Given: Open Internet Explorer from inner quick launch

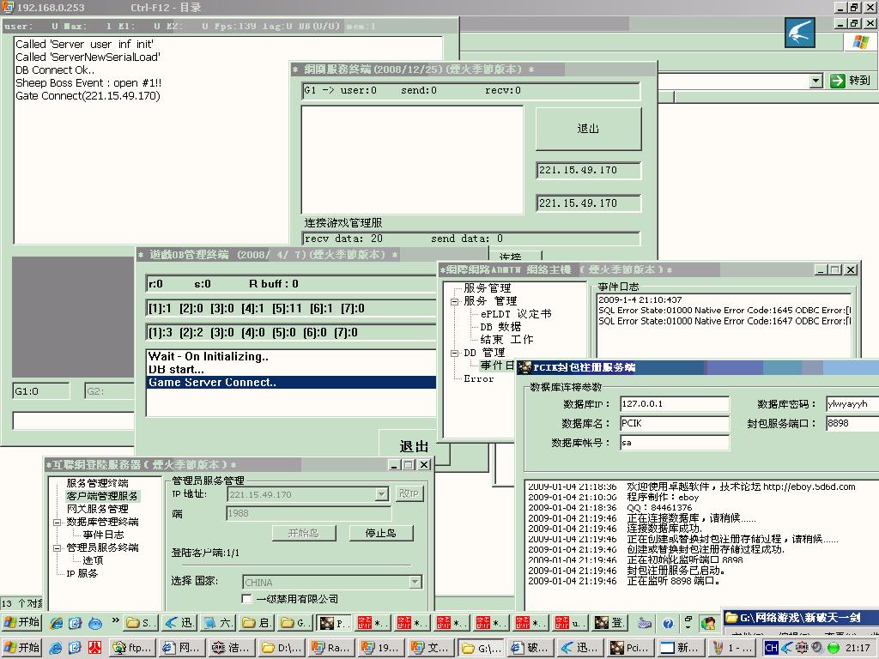Looking at the screenshot, I should pyautogui.click(x=57, y=623).
